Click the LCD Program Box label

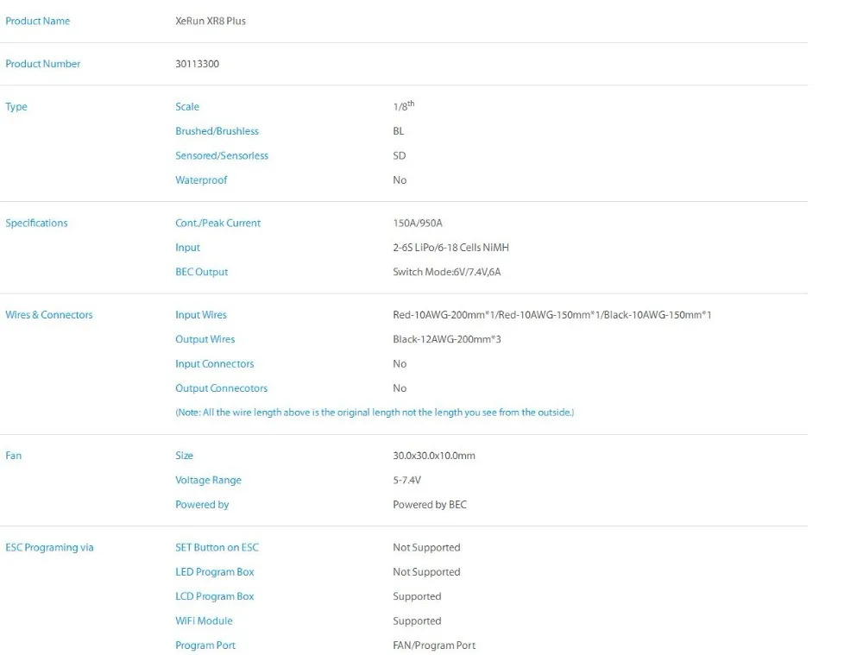[215, 596]
